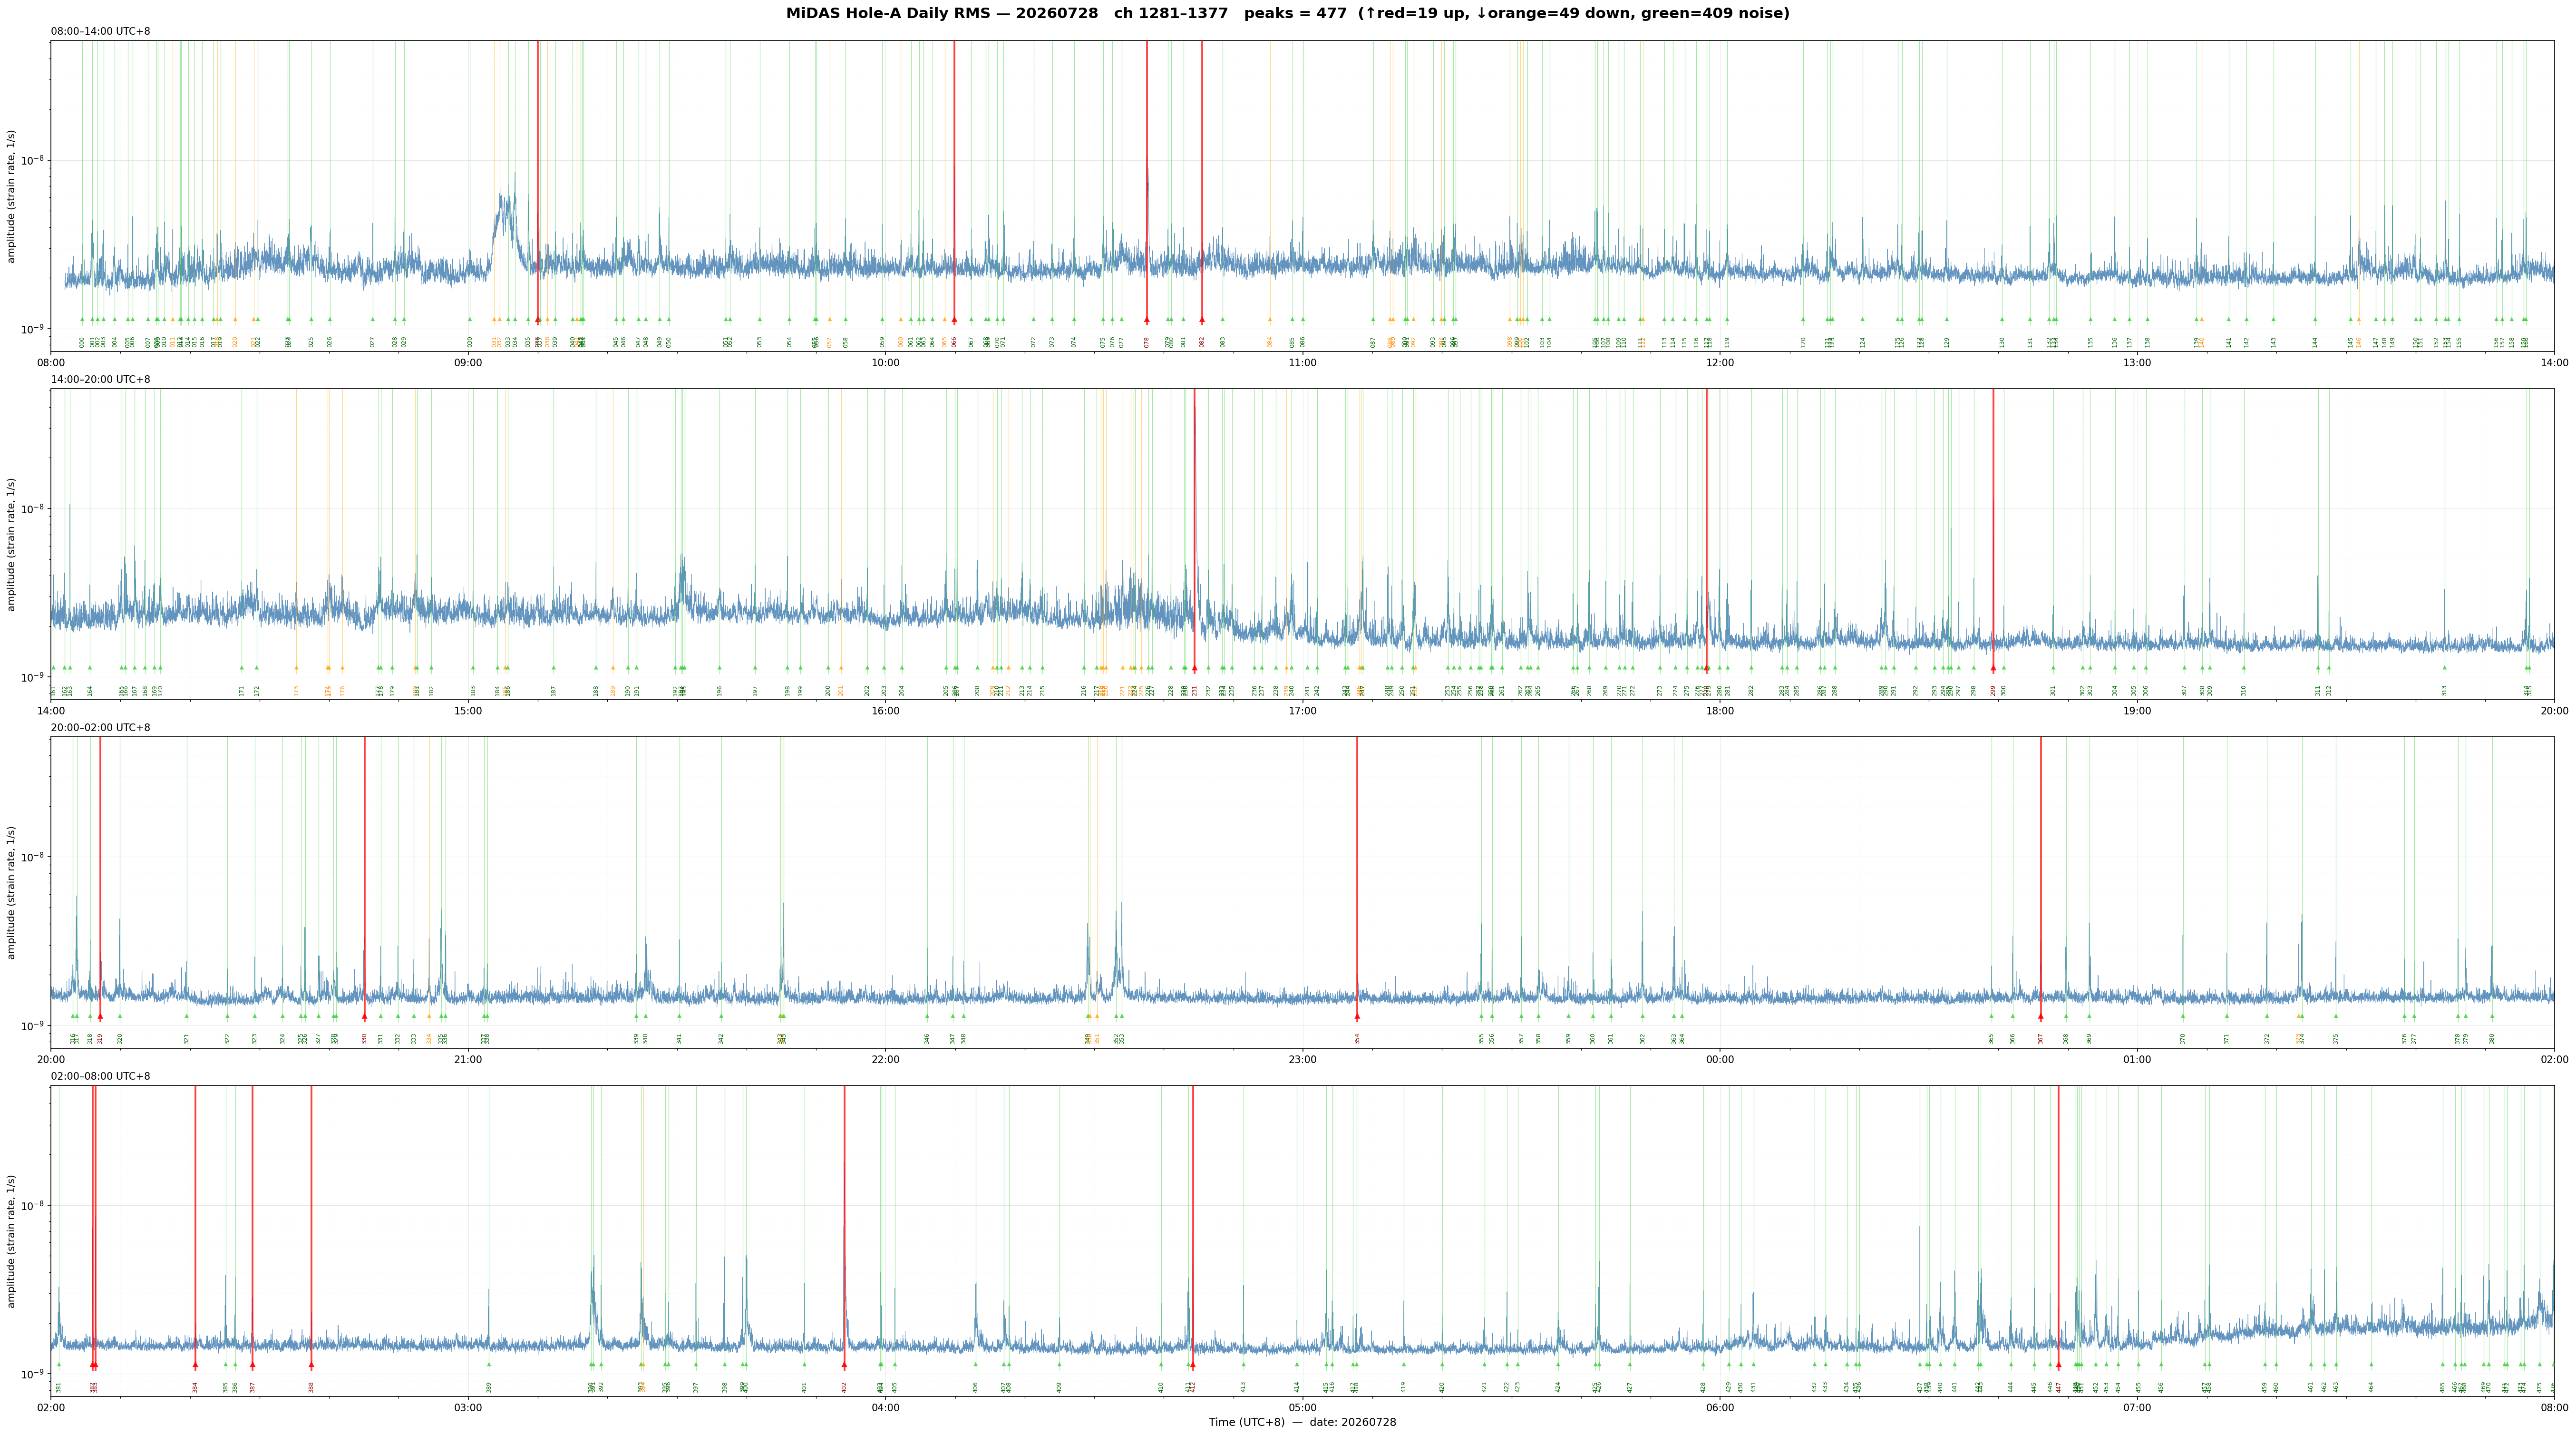Select the green peak number label "301"

(x=2053, y=690)
